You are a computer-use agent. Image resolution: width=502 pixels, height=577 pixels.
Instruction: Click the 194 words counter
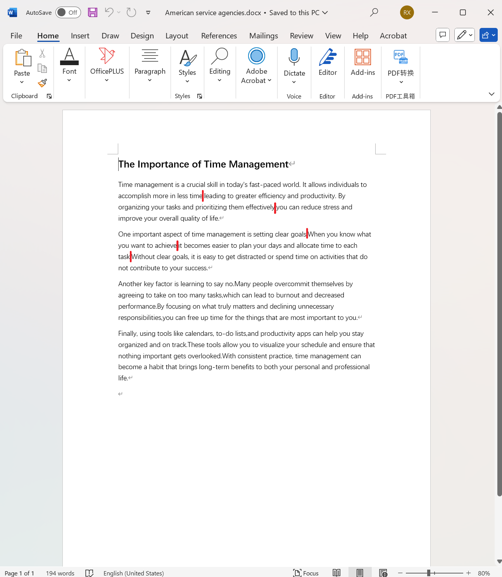tap(60, 573)
